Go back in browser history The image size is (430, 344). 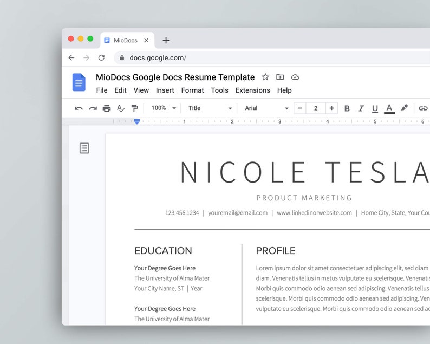pos(71,57)
